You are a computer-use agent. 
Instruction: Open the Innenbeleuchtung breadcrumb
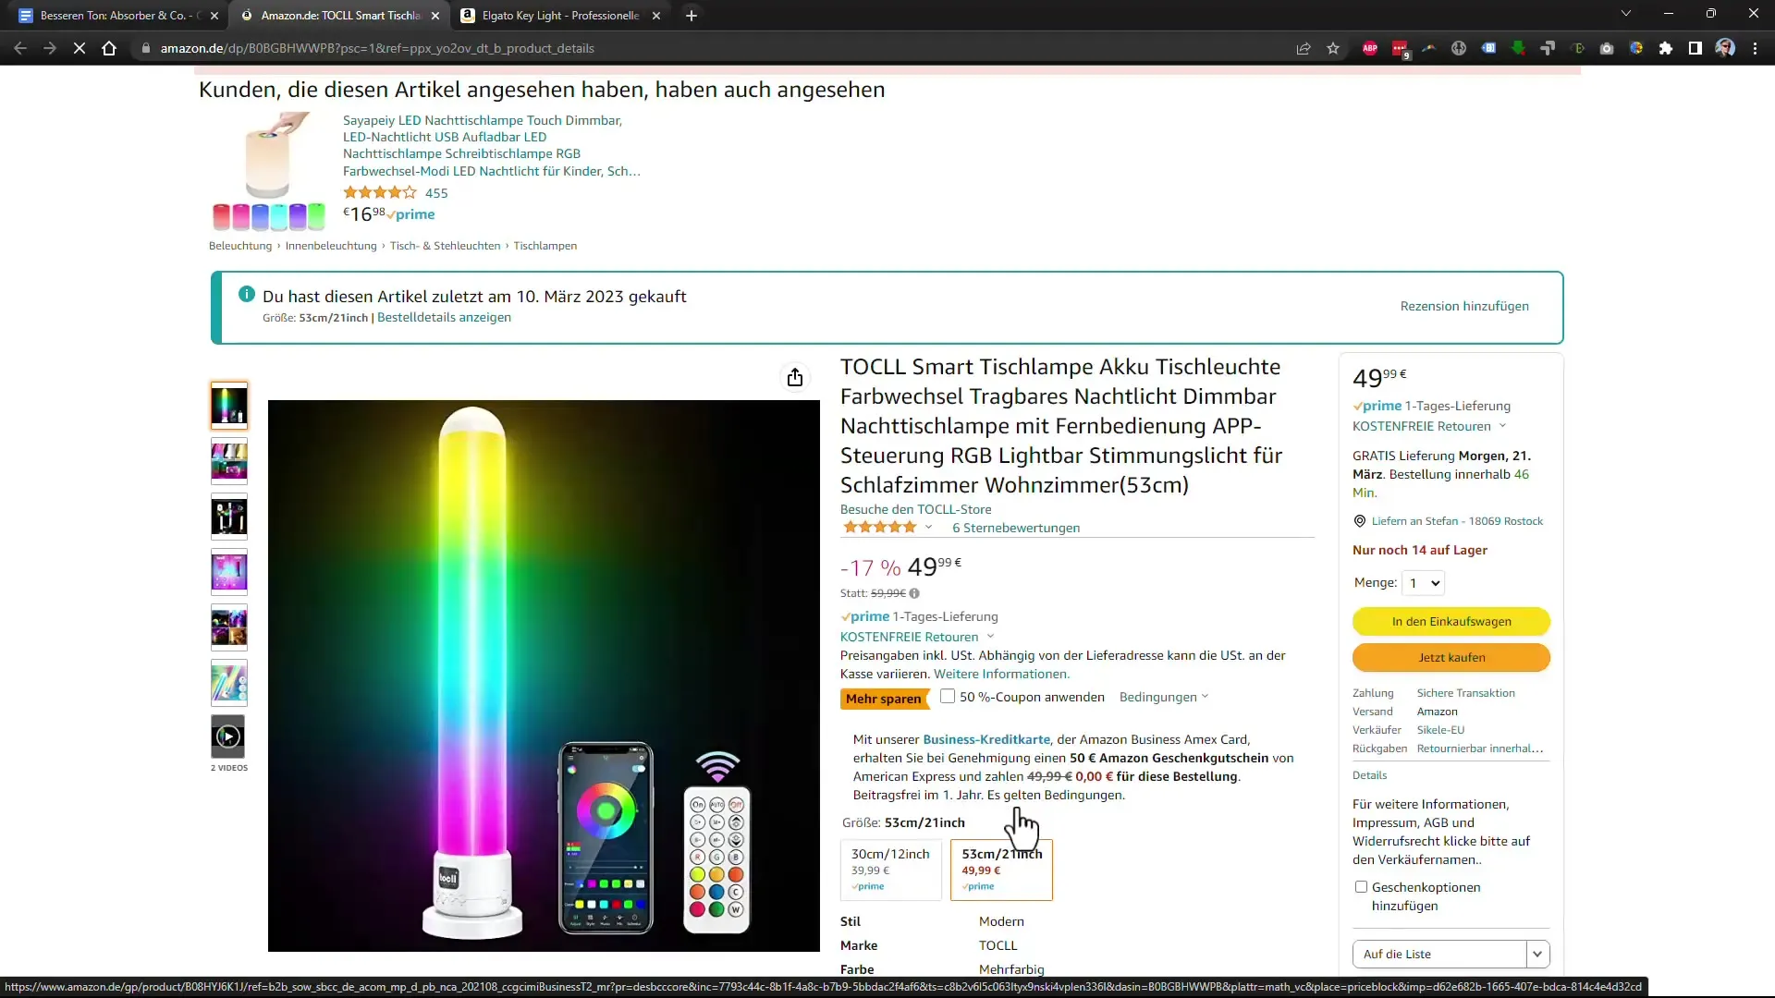(331, 246)
